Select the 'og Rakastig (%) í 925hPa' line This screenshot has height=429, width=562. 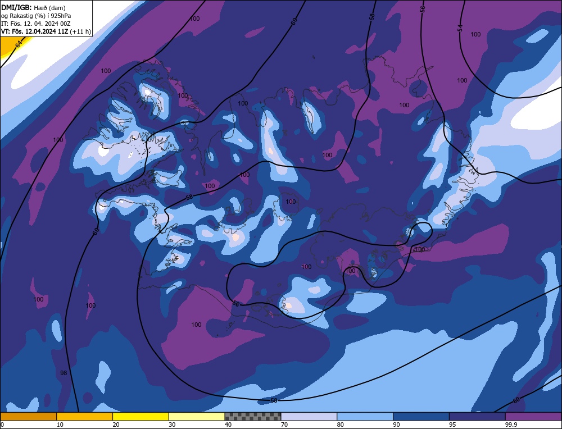[x=36, y=16]
